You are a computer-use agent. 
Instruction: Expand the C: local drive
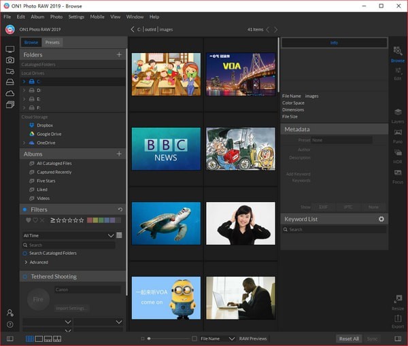24,82
